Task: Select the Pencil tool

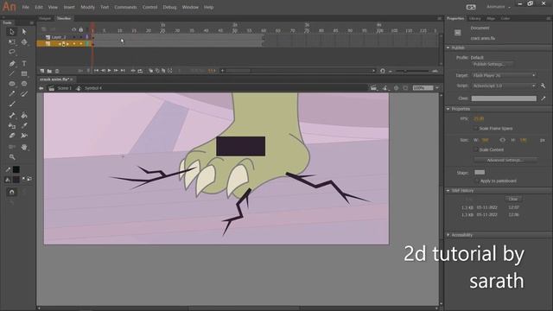Action: [12, 94]
